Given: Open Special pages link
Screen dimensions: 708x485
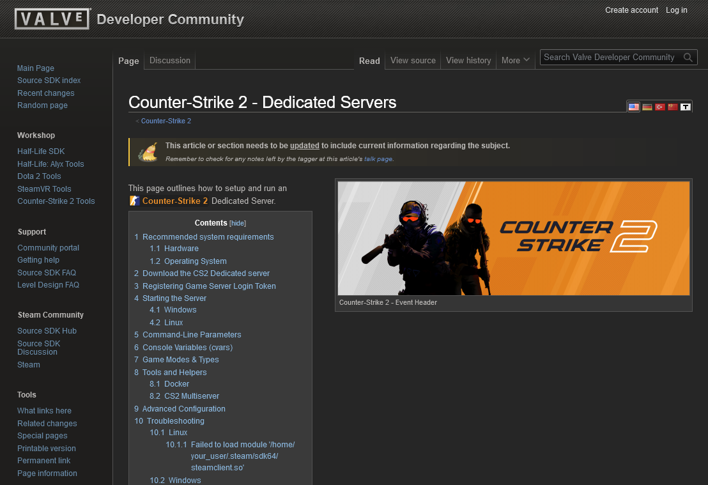Looking at the screenshot, I should pyautogui.click(x=42, y=436).
